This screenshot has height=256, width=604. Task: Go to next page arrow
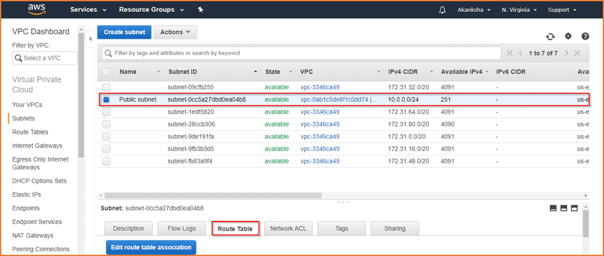coord(566,53)
